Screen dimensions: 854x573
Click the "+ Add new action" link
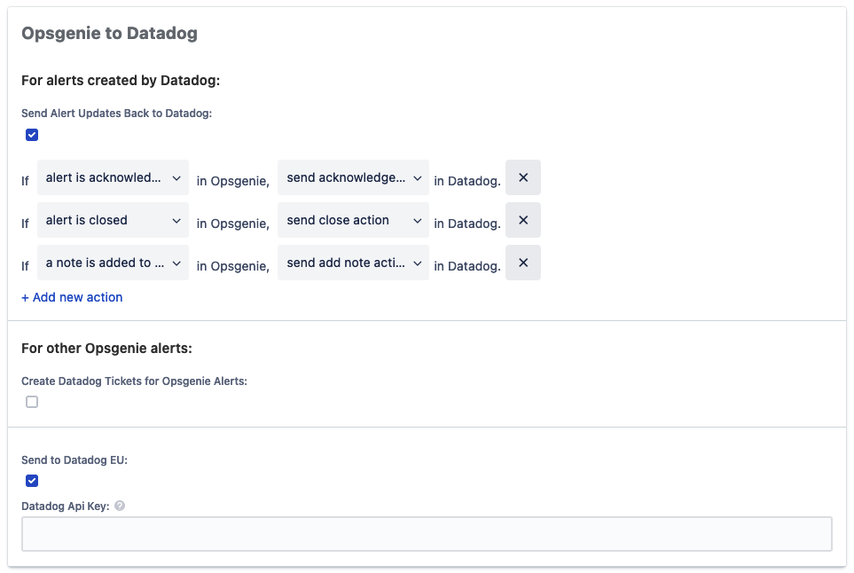point(72,296)
